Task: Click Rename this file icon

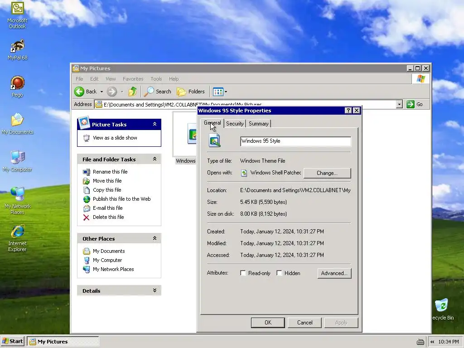Action: [87, 172]
